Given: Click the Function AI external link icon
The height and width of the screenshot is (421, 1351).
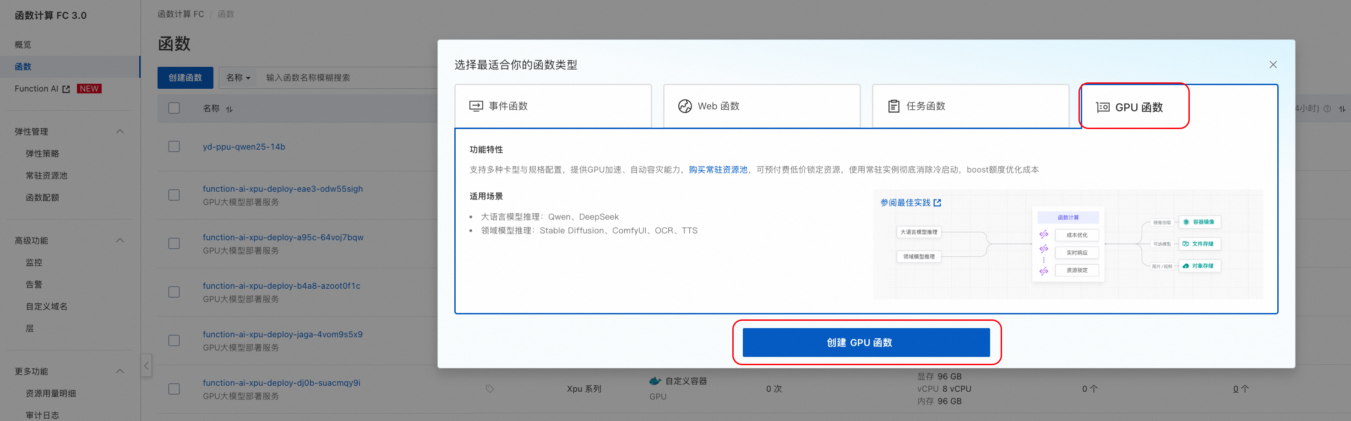Looking at the screenshot, I should [x=66, y=89].
